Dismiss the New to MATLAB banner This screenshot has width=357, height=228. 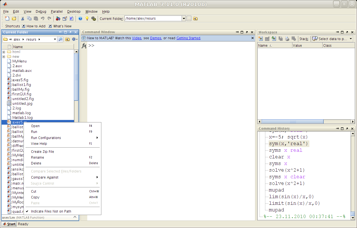pos(252,38)
